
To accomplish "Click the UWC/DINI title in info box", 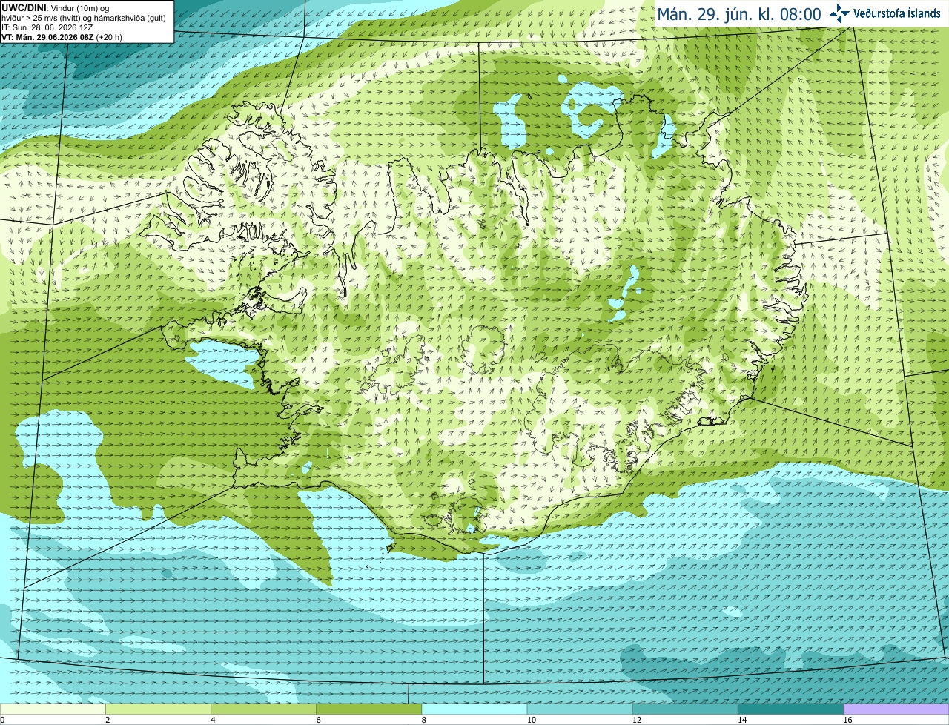I will tap(24, 8).
